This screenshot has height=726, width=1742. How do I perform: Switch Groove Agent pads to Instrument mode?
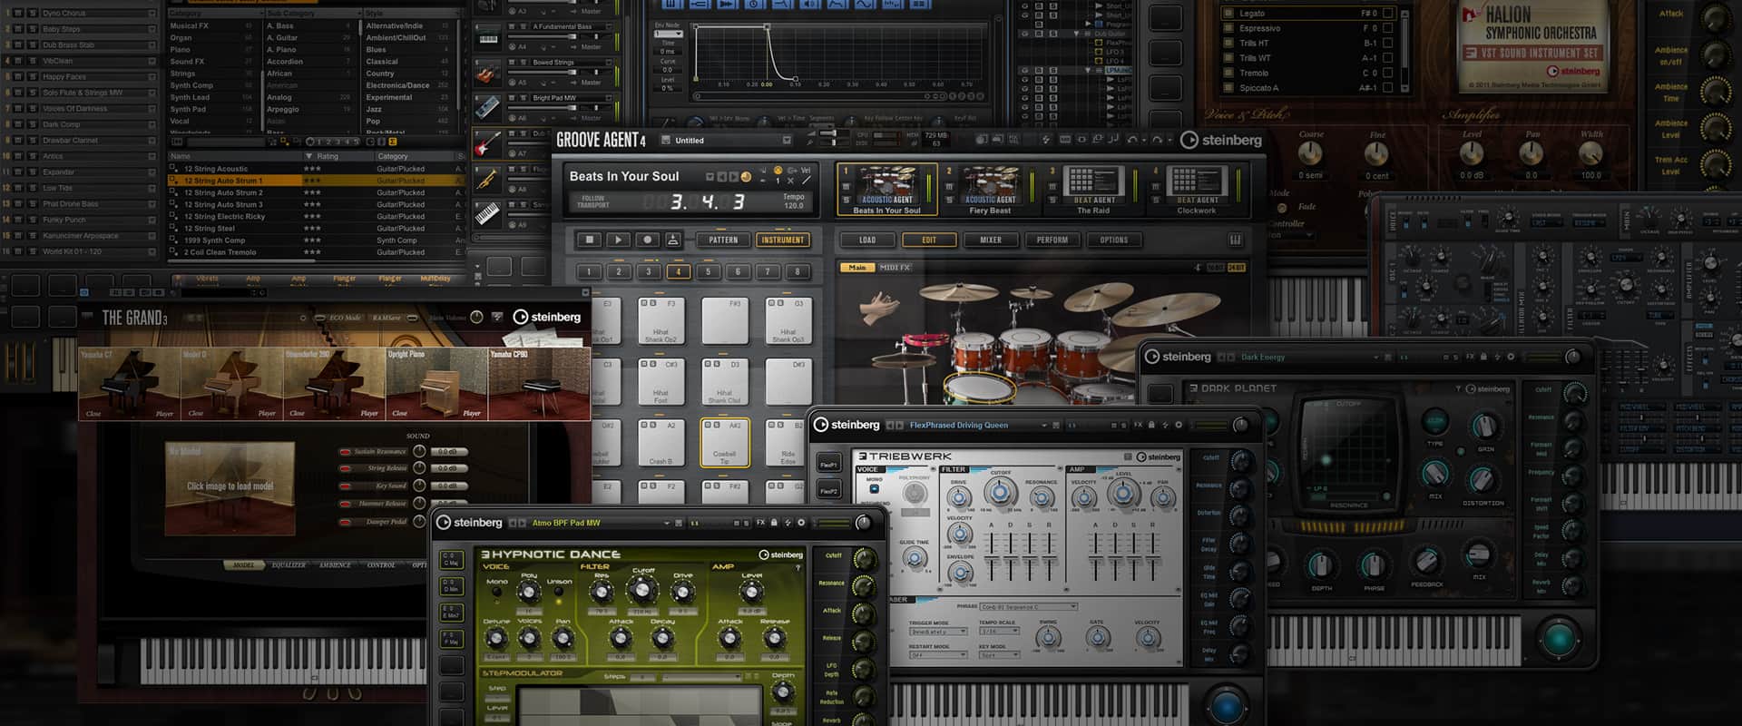(x=782, y=240)
